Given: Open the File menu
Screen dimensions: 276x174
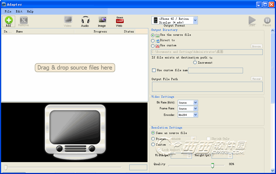Looking at the screenshot, I should point(8,11).
